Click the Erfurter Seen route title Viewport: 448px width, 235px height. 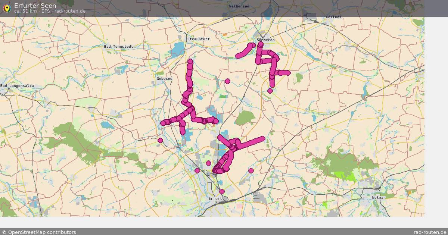pyautogui.click(x=35, y=6)
